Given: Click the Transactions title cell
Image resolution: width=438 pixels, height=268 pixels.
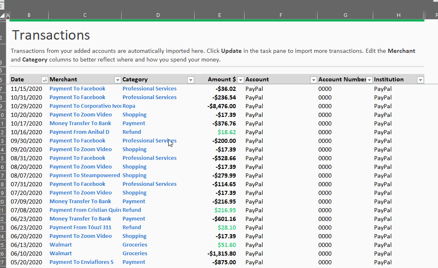Looking at the screenshot, I should pyautogui.click(x=51, y=35).
